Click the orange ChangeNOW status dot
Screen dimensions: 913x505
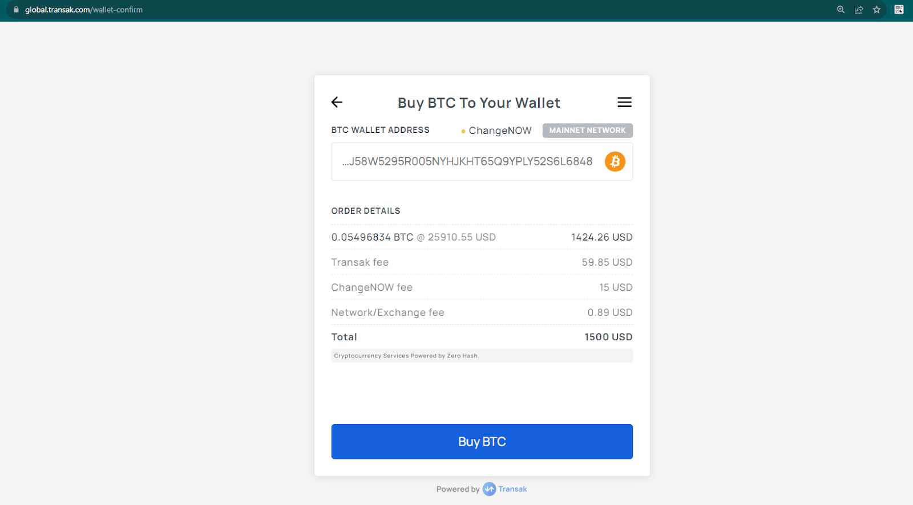[463, 131]
